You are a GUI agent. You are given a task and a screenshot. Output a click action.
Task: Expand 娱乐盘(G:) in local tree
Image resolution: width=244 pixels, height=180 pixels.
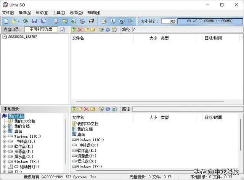5,156
